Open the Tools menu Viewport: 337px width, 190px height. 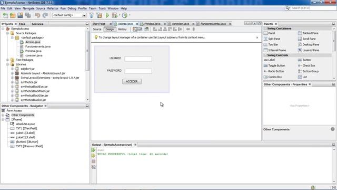pyautogui.click(x=102, y=8)
